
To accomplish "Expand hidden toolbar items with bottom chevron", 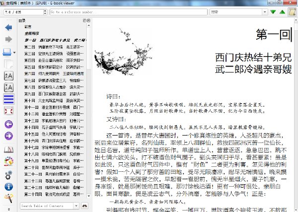I will [9, 209].
